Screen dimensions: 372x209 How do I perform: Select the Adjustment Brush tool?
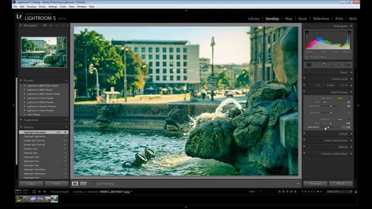tap(348, 64)
